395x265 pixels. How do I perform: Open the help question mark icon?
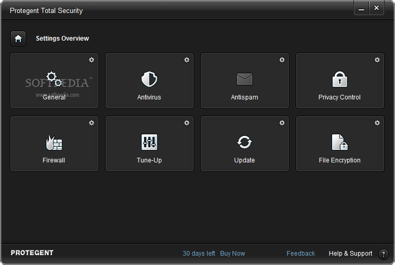tap(384, 254)
